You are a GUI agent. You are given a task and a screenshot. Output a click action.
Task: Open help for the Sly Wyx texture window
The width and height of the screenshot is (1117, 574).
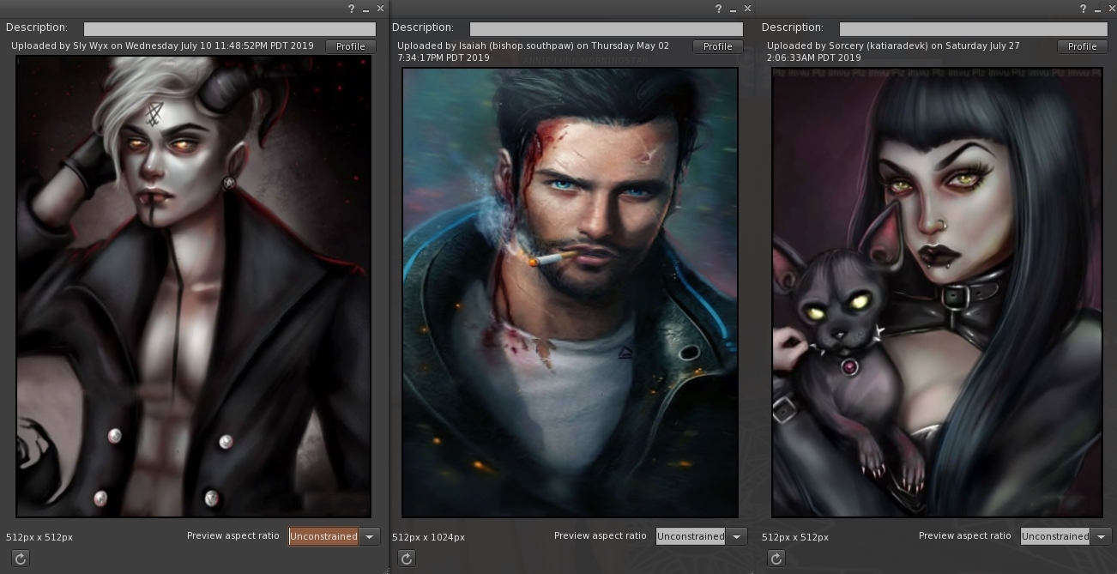pos(352,9)
